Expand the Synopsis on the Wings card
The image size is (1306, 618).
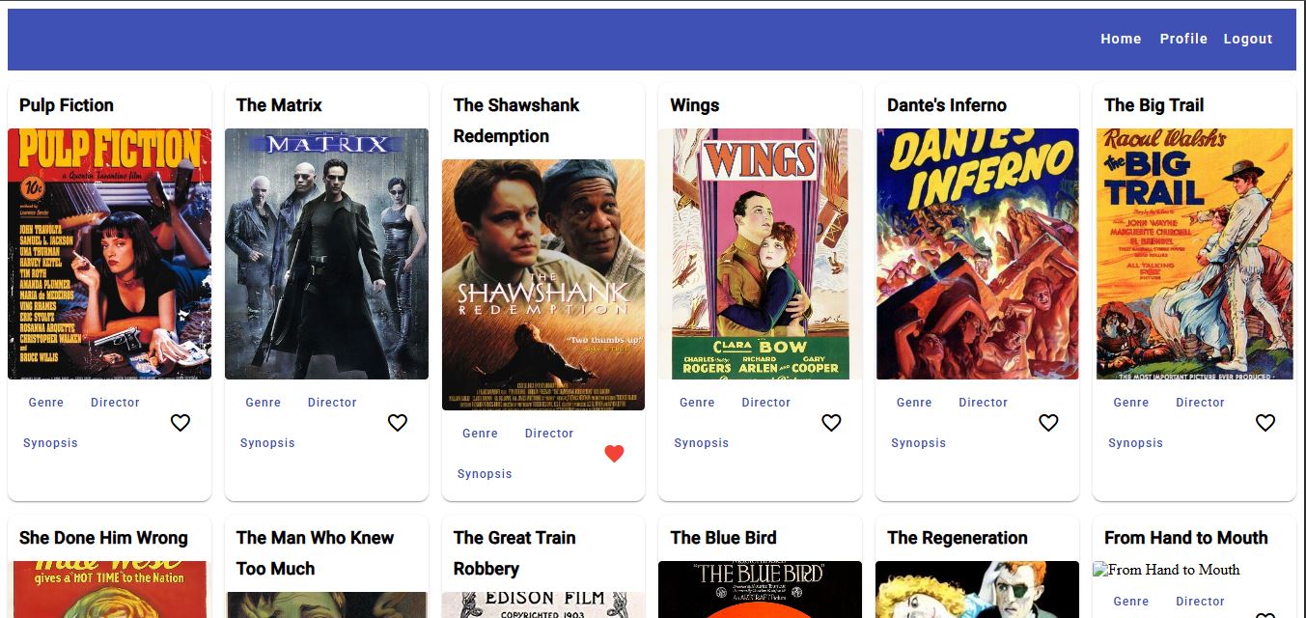pos(702,442)
